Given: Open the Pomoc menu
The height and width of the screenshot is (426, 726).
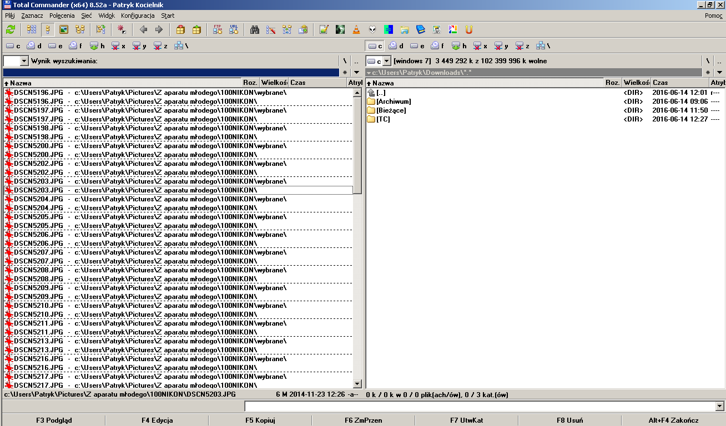Looking at the screenshot, I should coord(714,16).
